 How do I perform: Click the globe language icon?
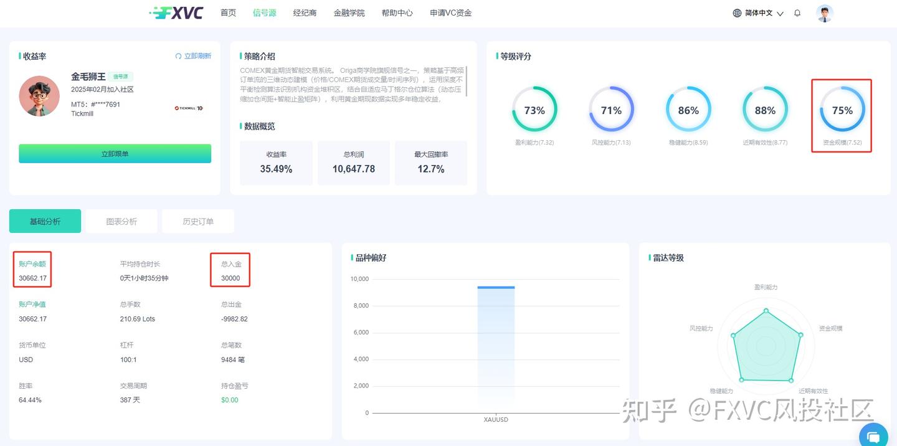point(737,13)
